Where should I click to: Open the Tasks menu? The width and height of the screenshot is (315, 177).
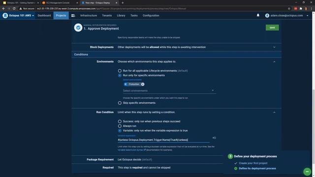coord(134,15)
